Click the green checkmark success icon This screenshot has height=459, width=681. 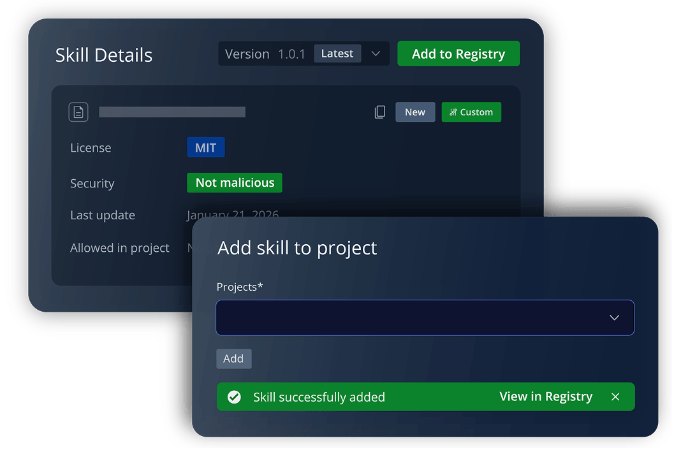point(234,397)
